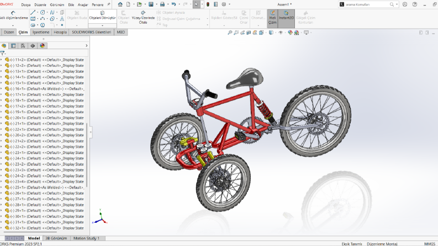Open the Araçlar menu

[83, 4]
